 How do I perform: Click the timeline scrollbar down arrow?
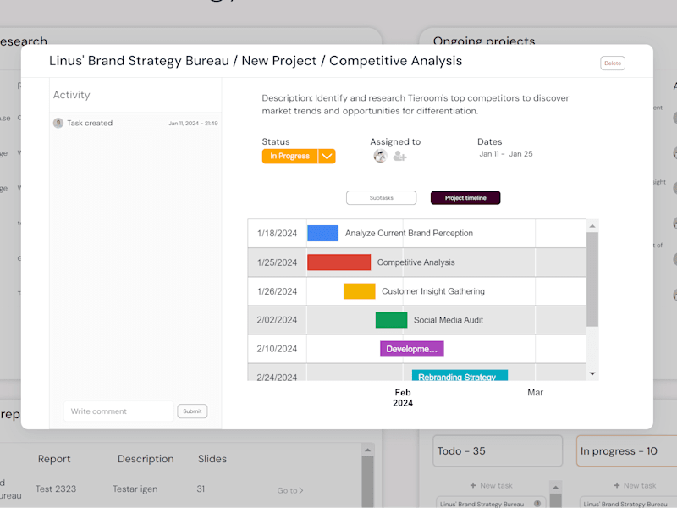click(592, 373)
